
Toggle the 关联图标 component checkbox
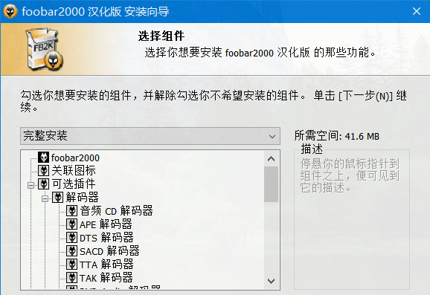tap(43, 170)
